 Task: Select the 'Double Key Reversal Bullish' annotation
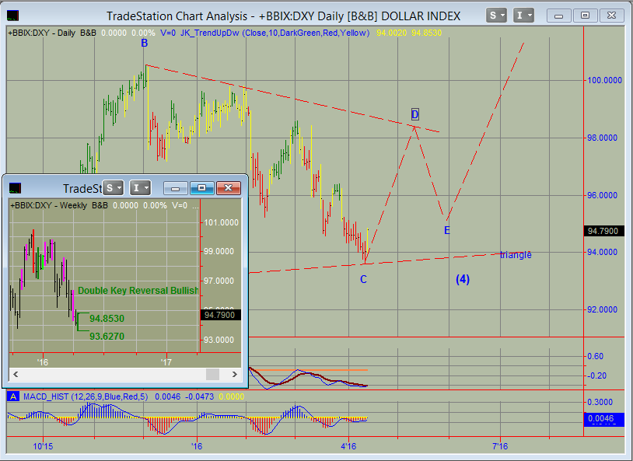138,291
